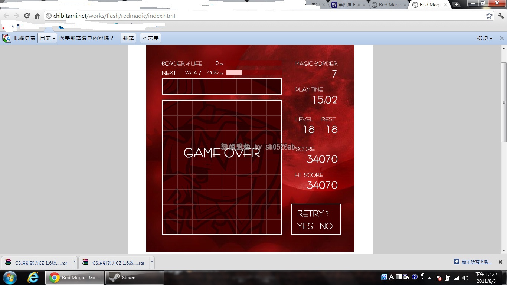The image size is (507, 285).
Task: Click the NEXT progress bar
Action: coord(254,73)
